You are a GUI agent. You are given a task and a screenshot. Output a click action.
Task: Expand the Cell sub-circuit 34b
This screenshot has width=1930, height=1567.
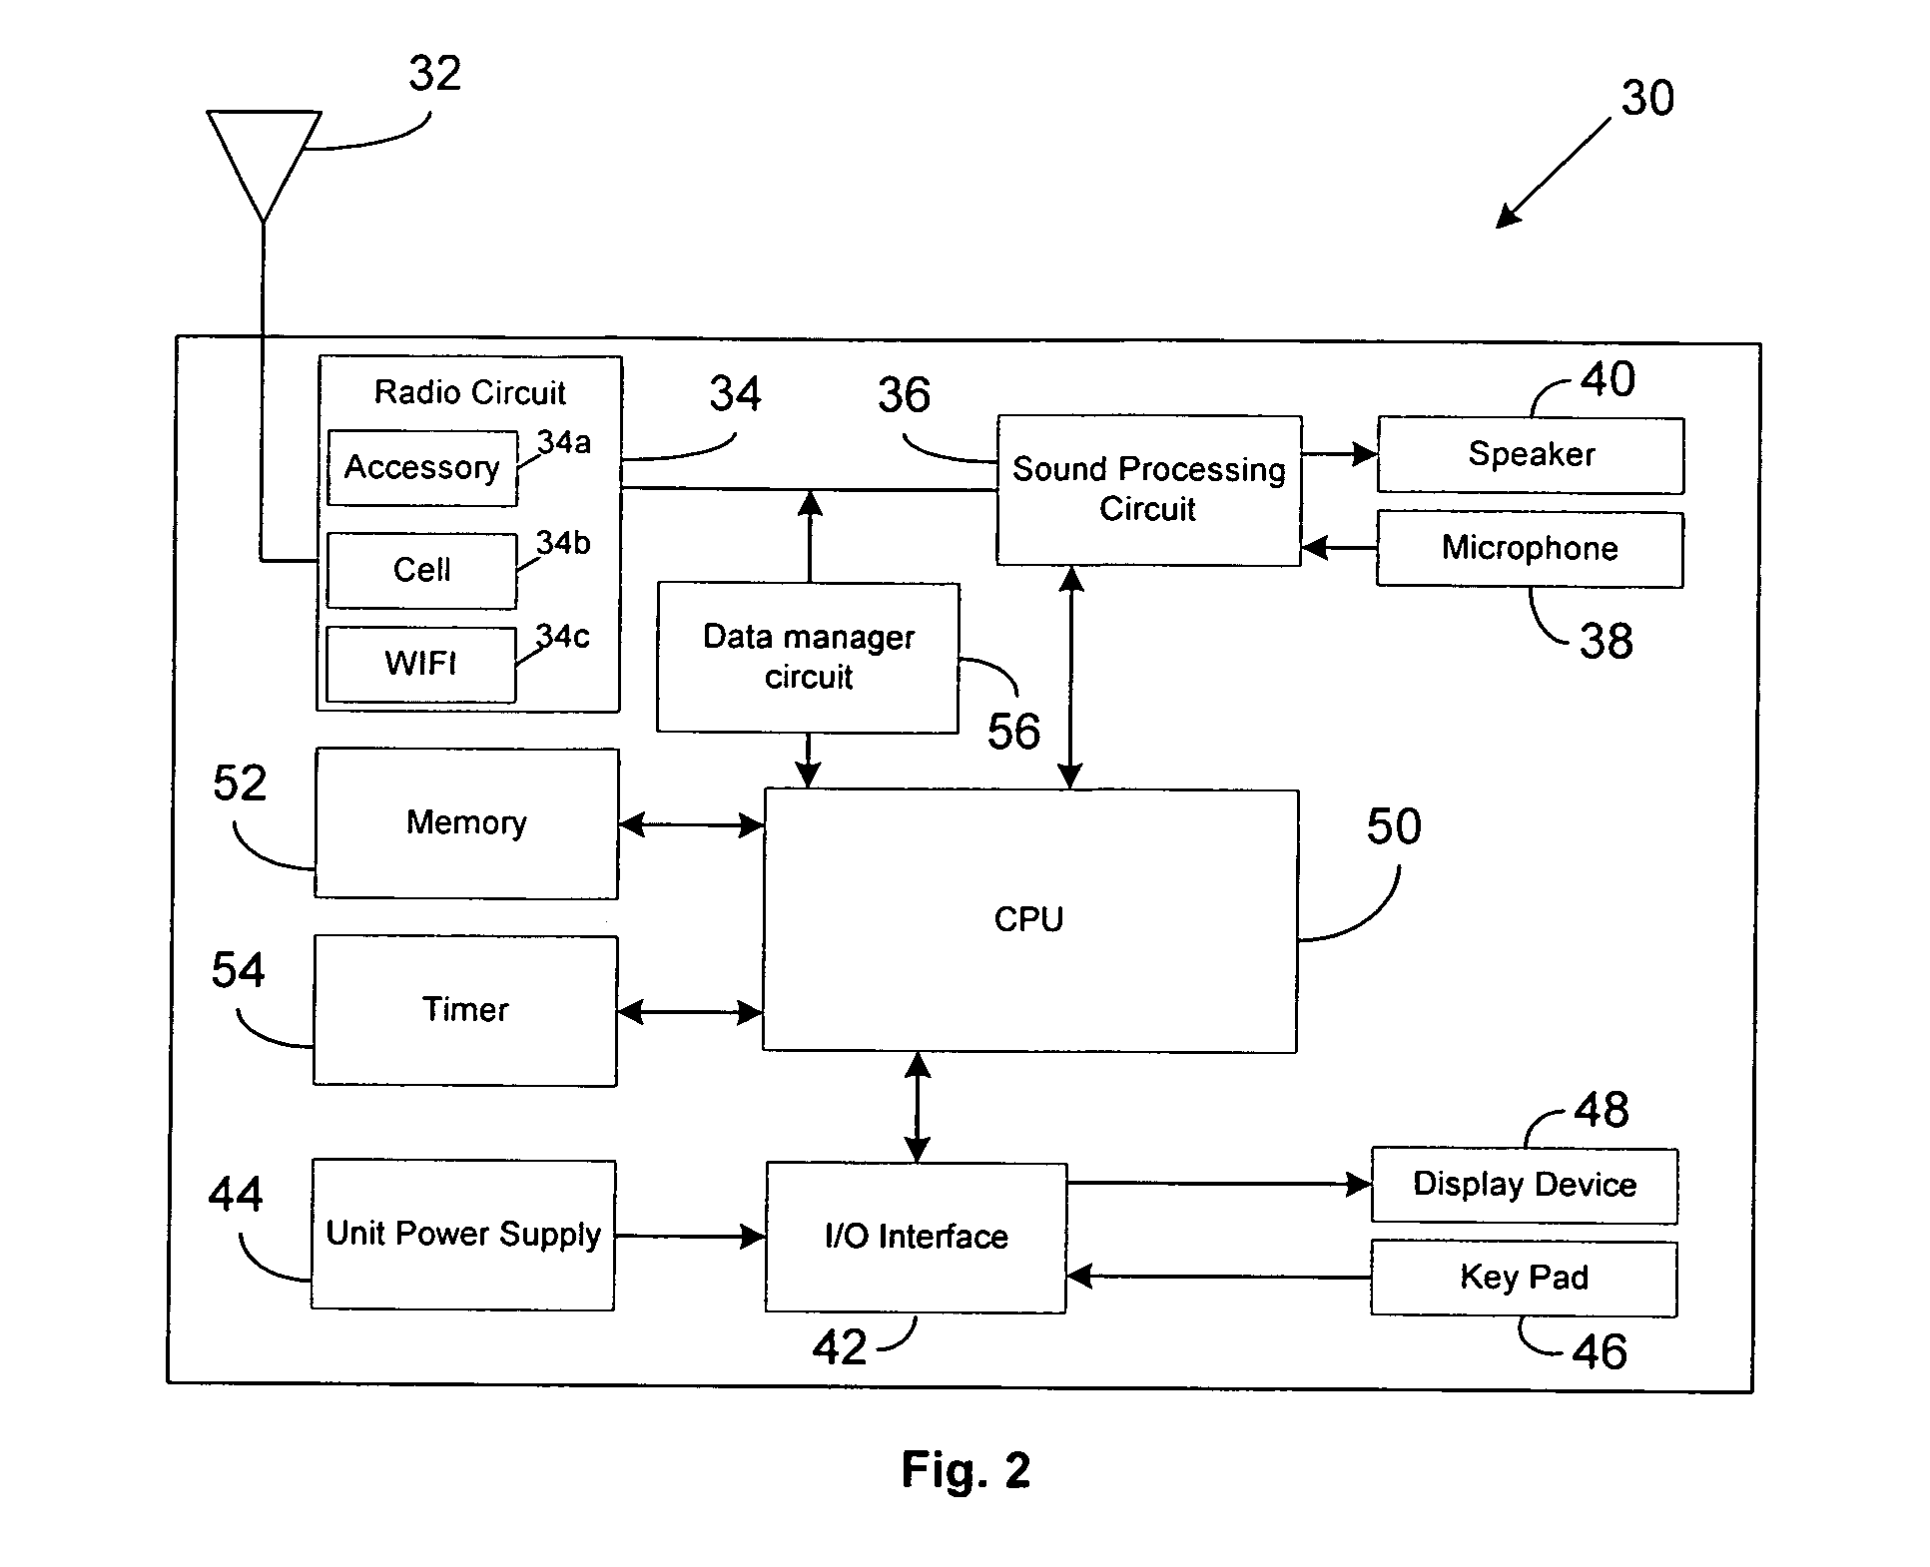pyautogui.click(x=351, y=496)
